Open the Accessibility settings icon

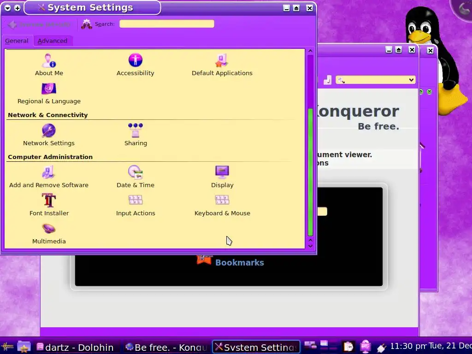[135, 60]
